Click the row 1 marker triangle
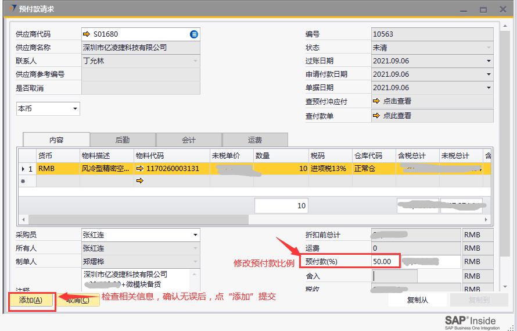517x331 pixels. (x=23, y=169)
